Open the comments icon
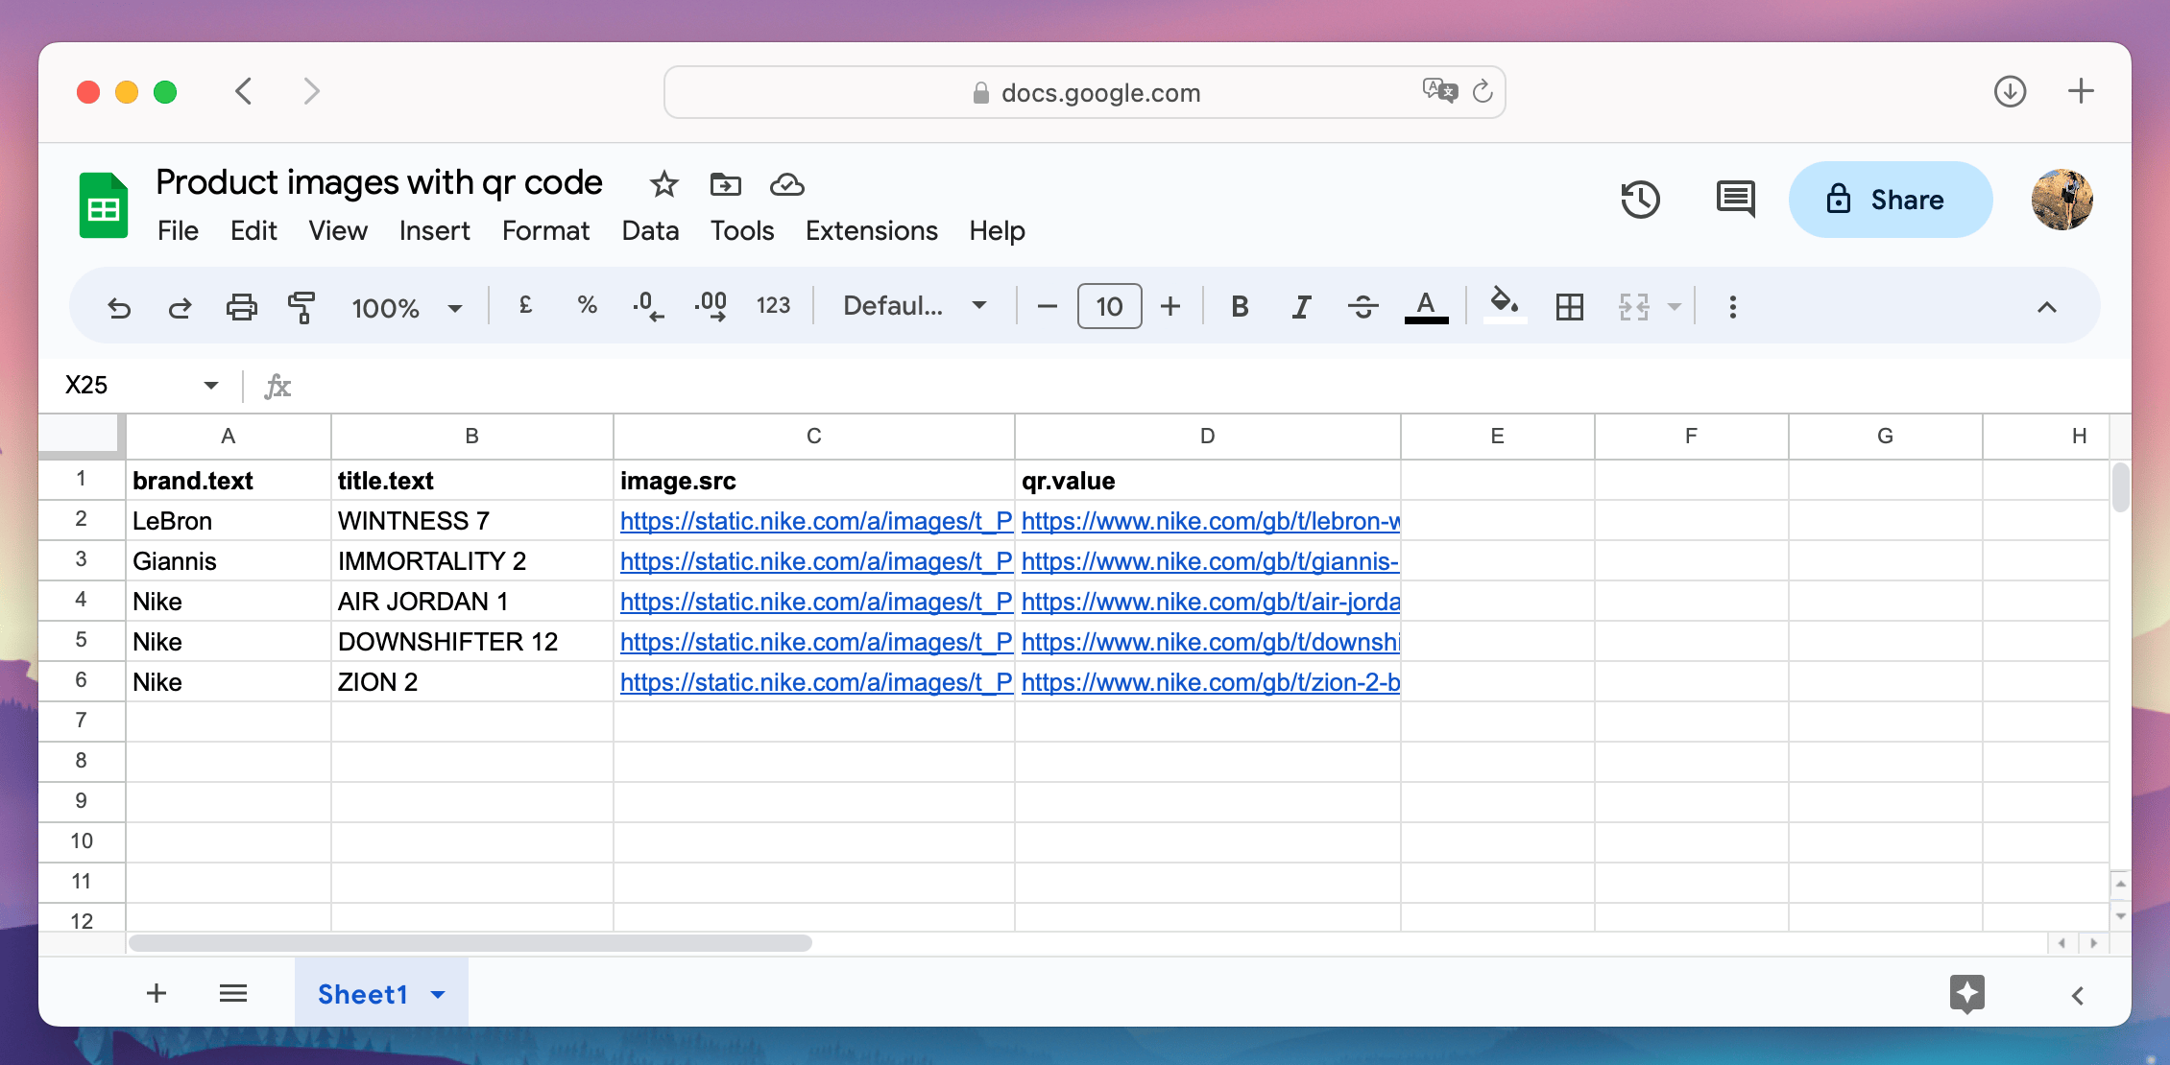The image size is (2170, 1065). pyautogui.click(x=1735, y=200)
